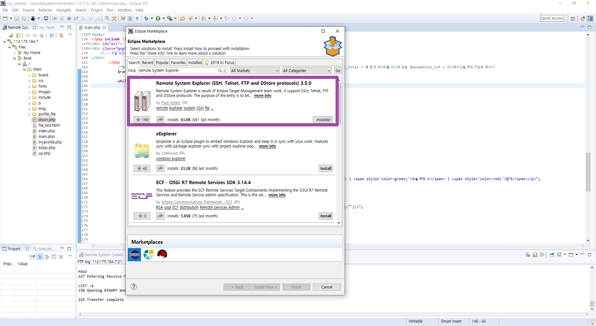Expand the My Home tree node
The height and width of the screenshot is (326, 596).
15,53
